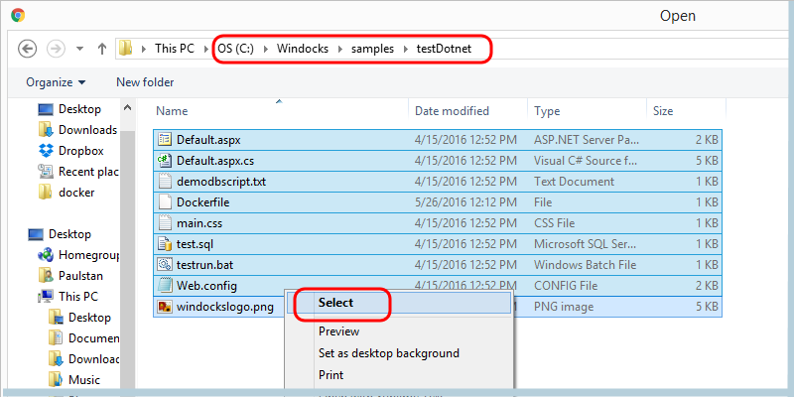This screenshot has height=397, width=794.
Task: Click the Default.aspx.cs file icon
Action: [166, 160]
